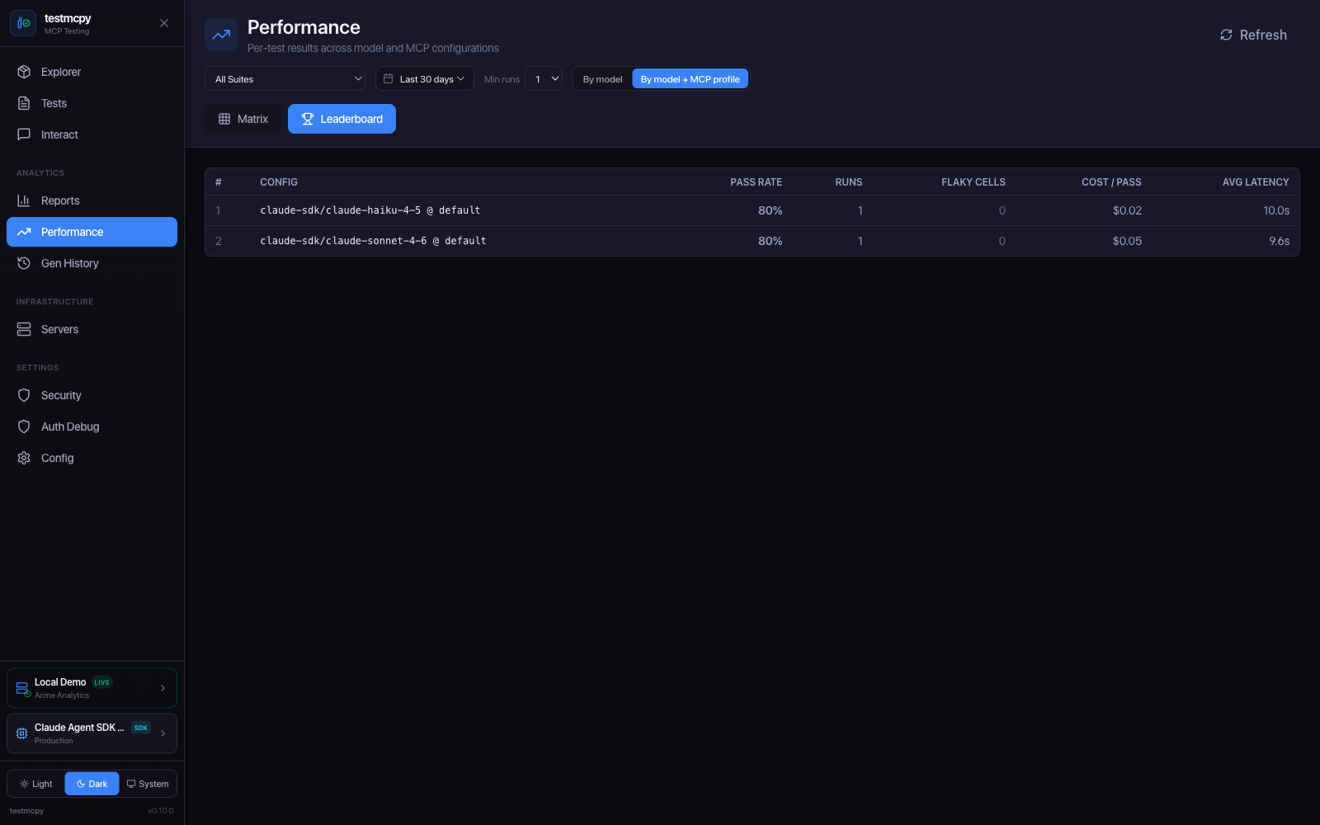Click the Refresh circular arrows icon

click(x=1226, y=35)
